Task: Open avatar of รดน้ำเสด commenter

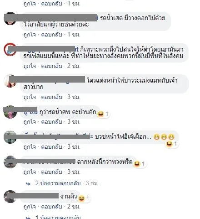Action: coord(10,18)
